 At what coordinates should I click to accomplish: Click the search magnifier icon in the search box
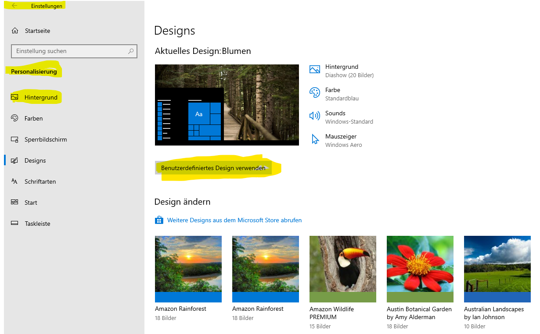point(131,51)
